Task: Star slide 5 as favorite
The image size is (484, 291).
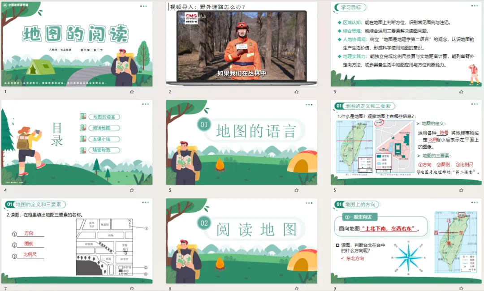Action: pos(297,190)
